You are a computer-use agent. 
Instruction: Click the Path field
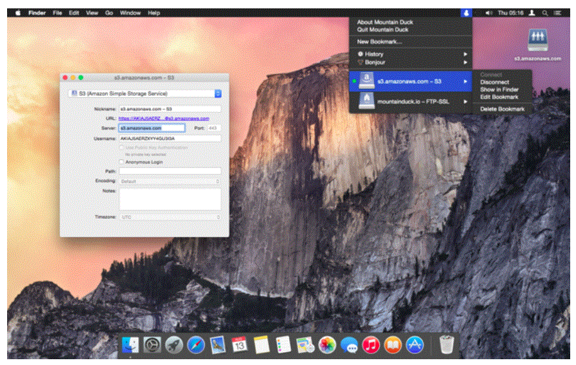(170, 171)
